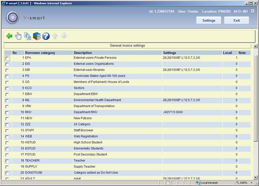Select 'Post Secondary Student' description
This screenshot has width=259, height=186.
click(91, 155)
